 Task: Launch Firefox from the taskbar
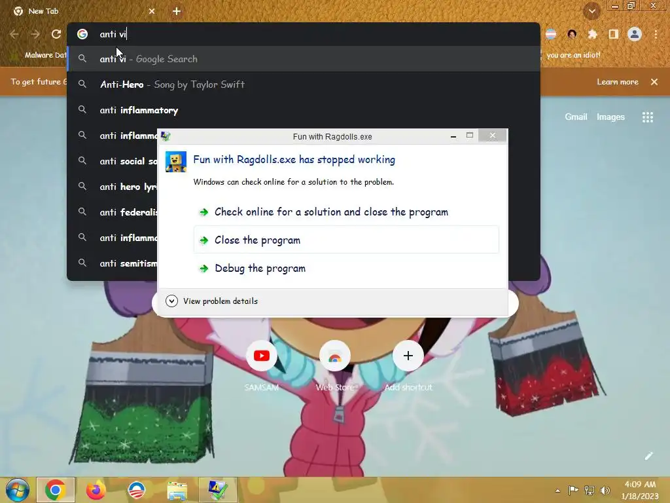coord(96,490)
